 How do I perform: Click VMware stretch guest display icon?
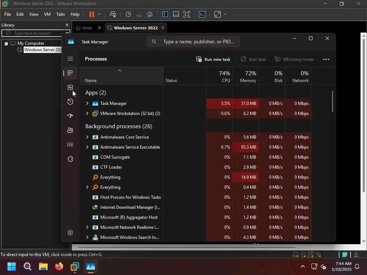click(218, 14)
